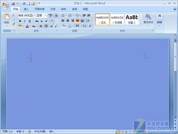Screen dimensions: 178x134
Task: Click the phonetic guide (文) icon
Action: (x=51, y=15)
